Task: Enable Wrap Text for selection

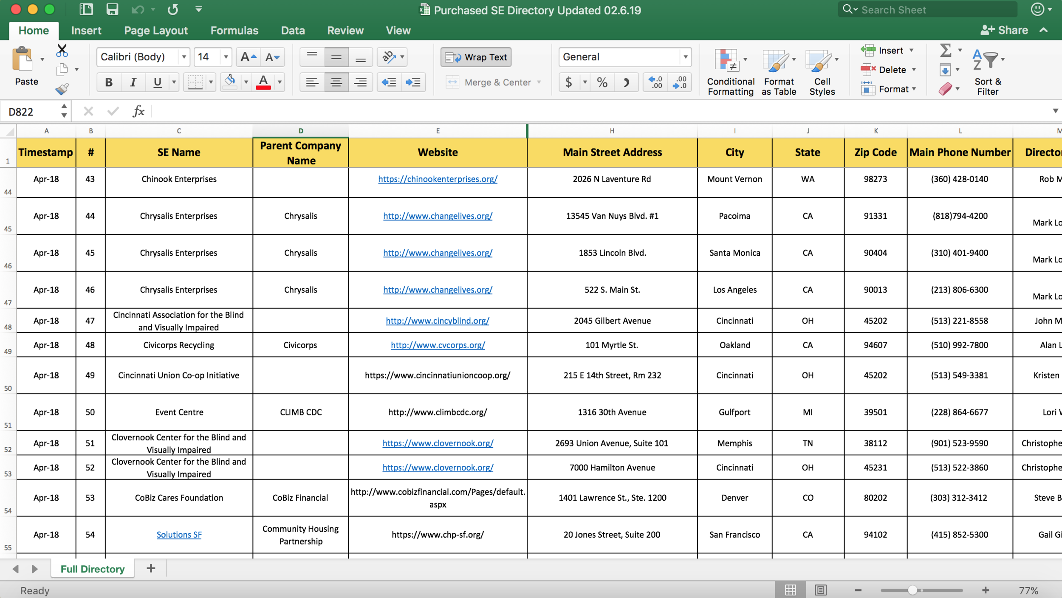Action: coord(475,56)
